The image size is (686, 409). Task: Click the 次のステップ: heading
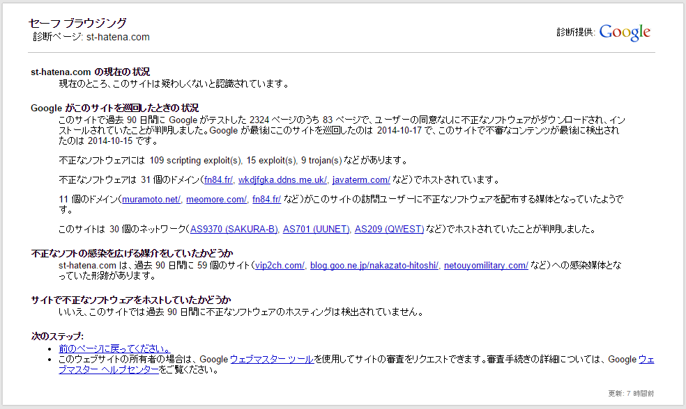click(57, 336)
